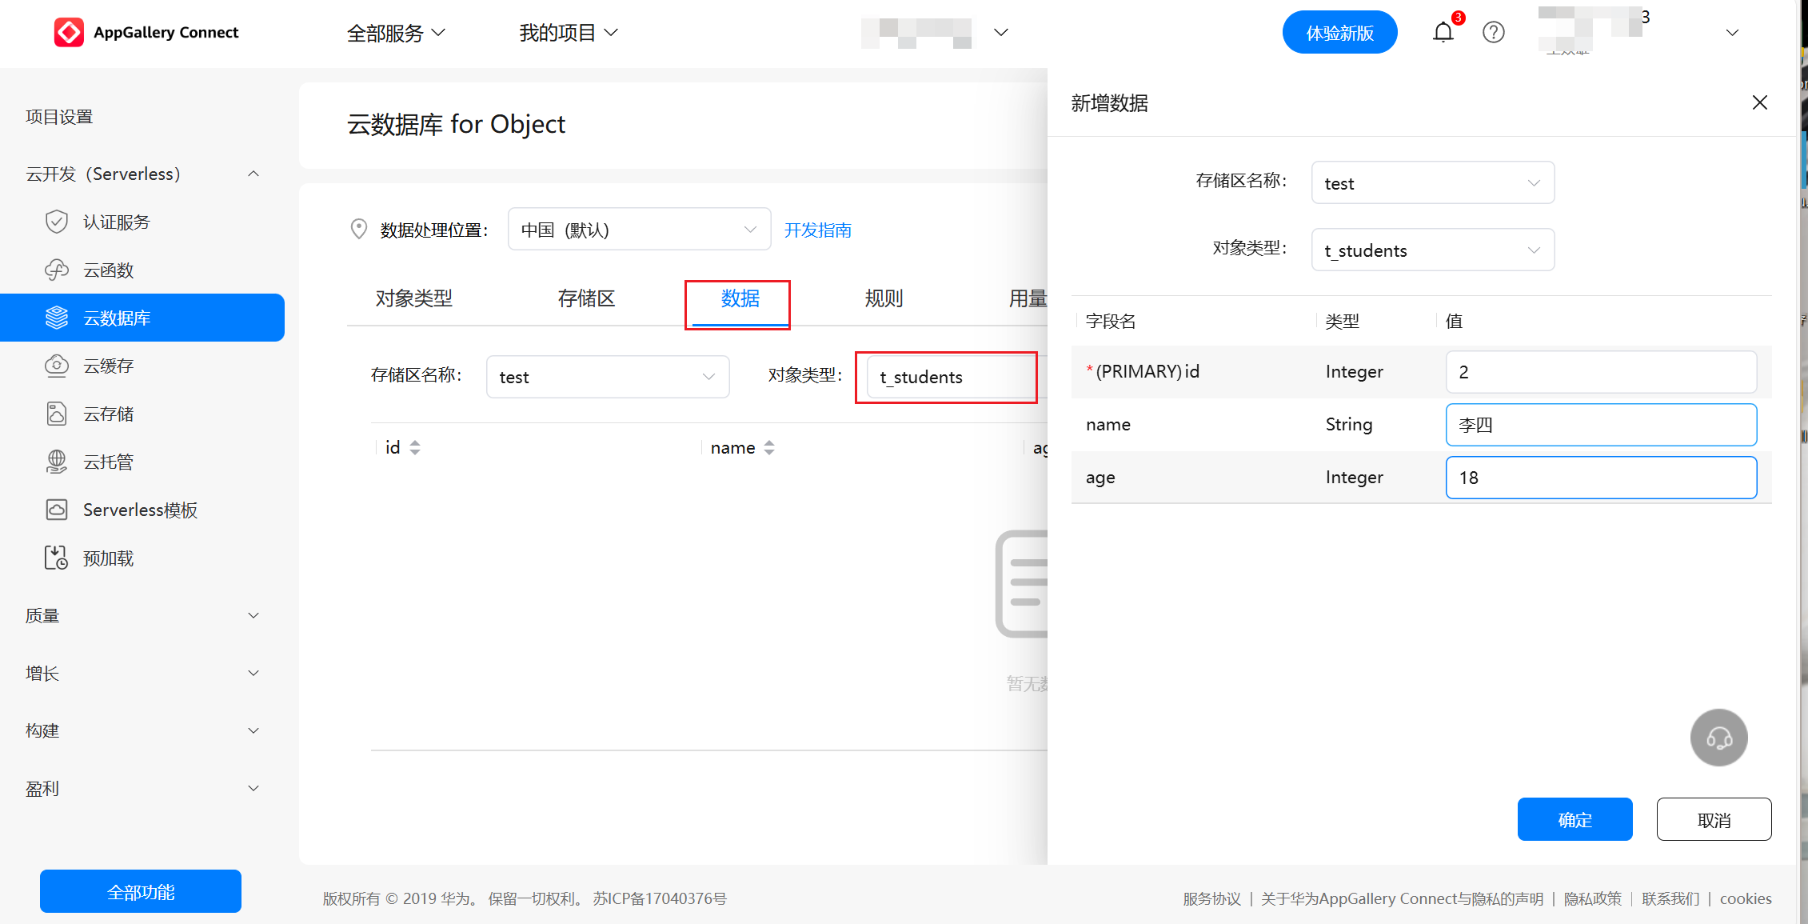The height and width of the screenshot is (924, 1808).
Task: Click the customer service headset icon
Action: [x=1718, y=737]
